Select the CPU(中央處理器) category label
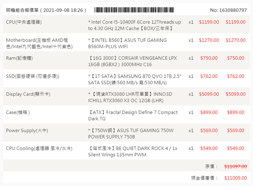The width and height of the screenshot is (253, 186). coord(24,22)
